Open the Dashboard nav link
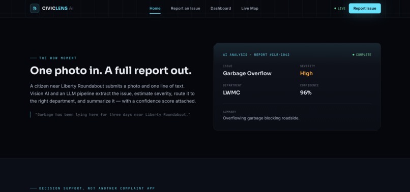 (221, 8)
